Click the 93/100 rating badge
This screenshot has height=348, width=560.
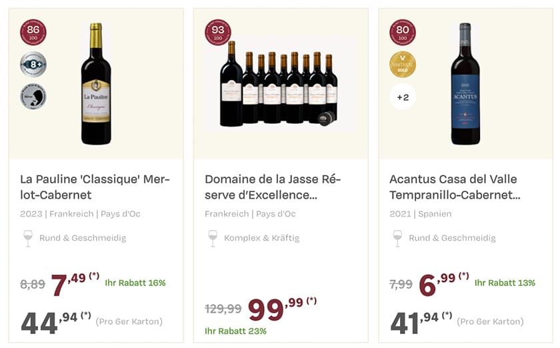coord(218,32)
